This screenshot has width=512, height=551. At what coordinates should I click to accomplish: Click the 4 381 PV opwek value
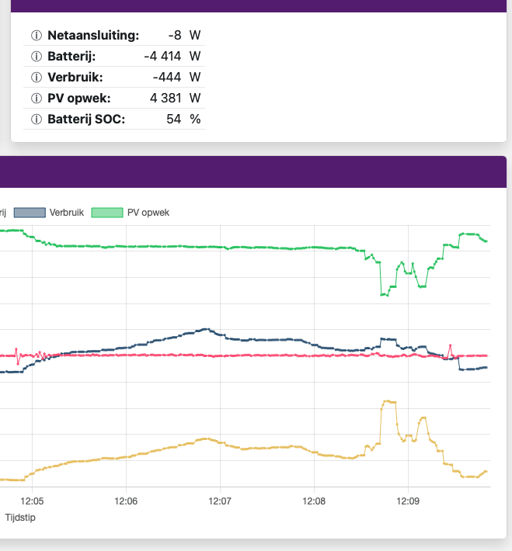(166, 99)
